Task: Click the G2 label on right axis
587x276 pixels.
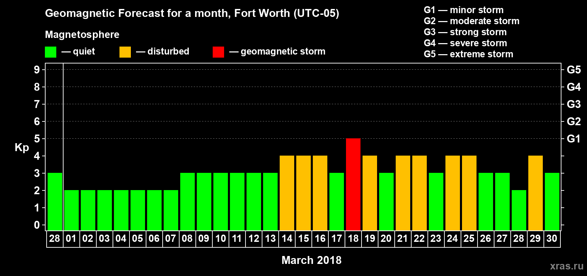Action: [574, 121]
